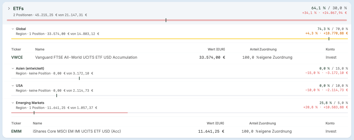Click the Global yellow allocation bar
The image size is (354, 140).
pyautogui.click(x=180, y=39)
